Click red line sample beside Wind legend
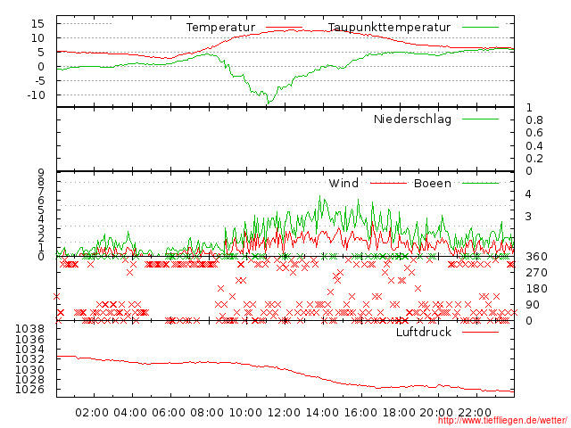The width and height of the screenshot is (571, 428). click(388, 183)
